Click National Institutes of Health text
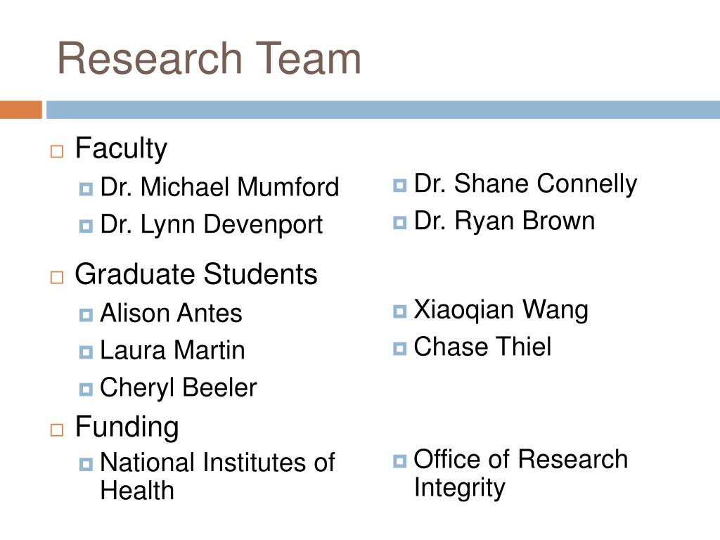 pos(217,476)
